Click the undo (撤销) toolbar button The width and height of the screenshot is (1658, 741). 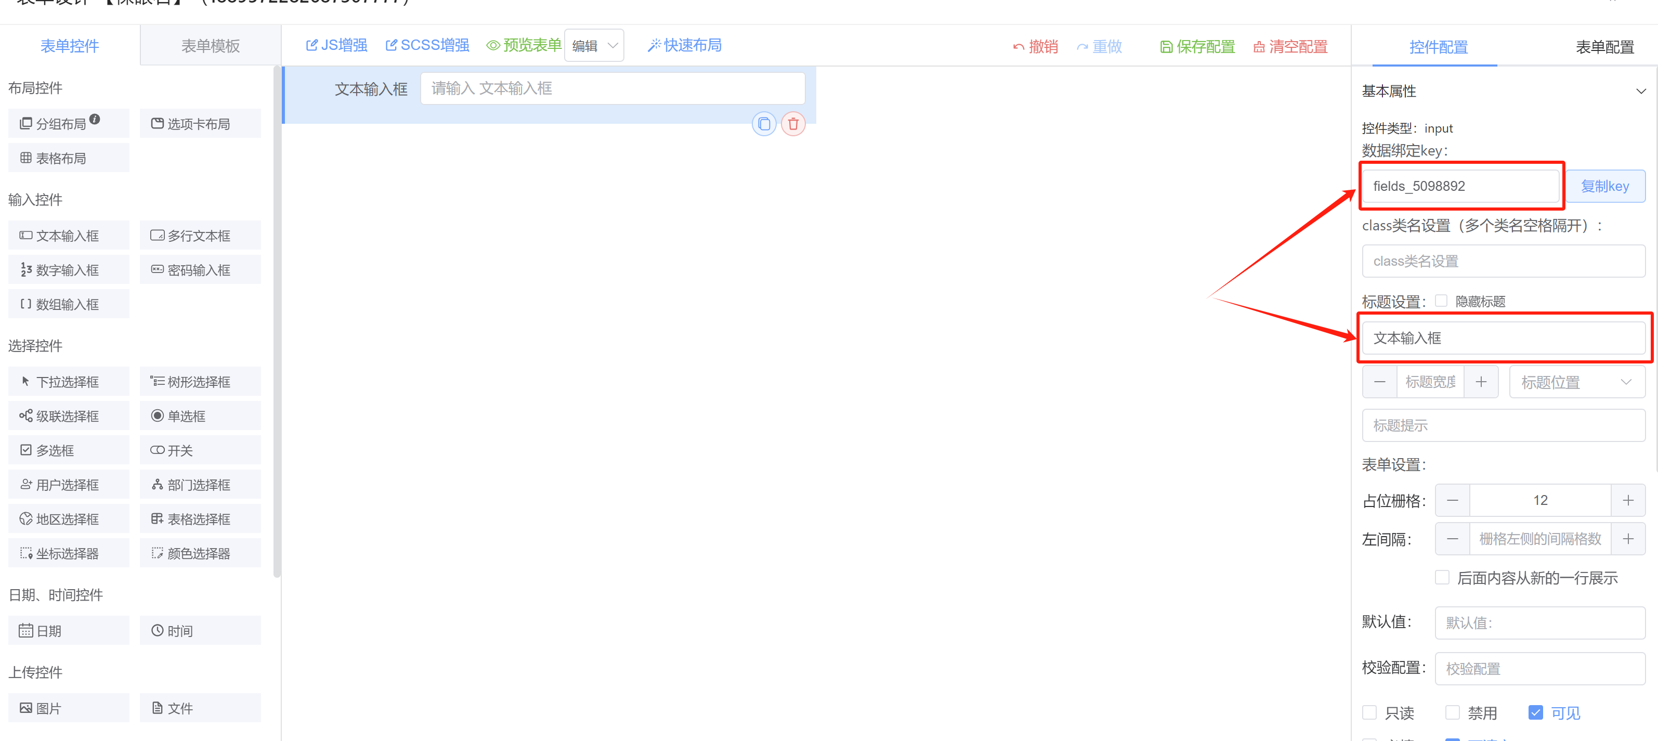1036,46
